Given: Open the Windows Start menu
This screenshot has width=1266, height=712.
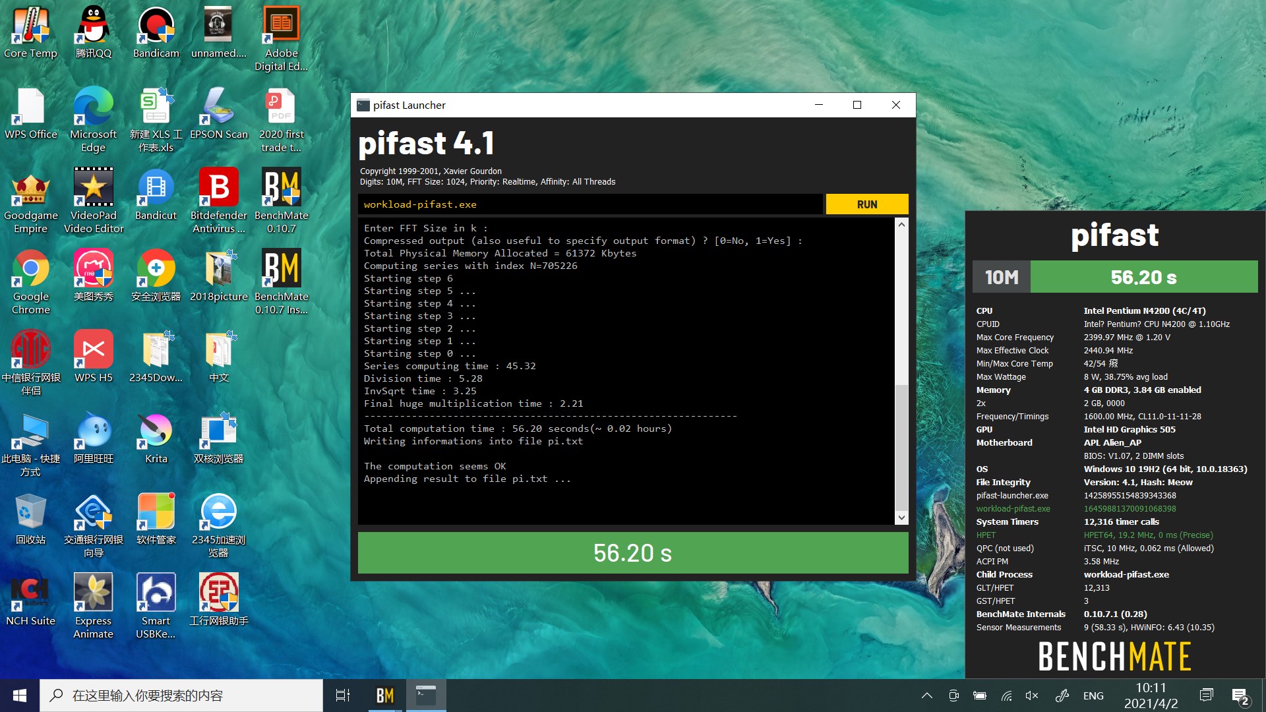Looking at the screenshot, I should [x=20, y=696].
